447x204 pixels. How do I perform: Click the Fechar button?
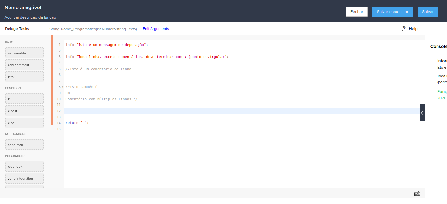[x=357, y=12]
